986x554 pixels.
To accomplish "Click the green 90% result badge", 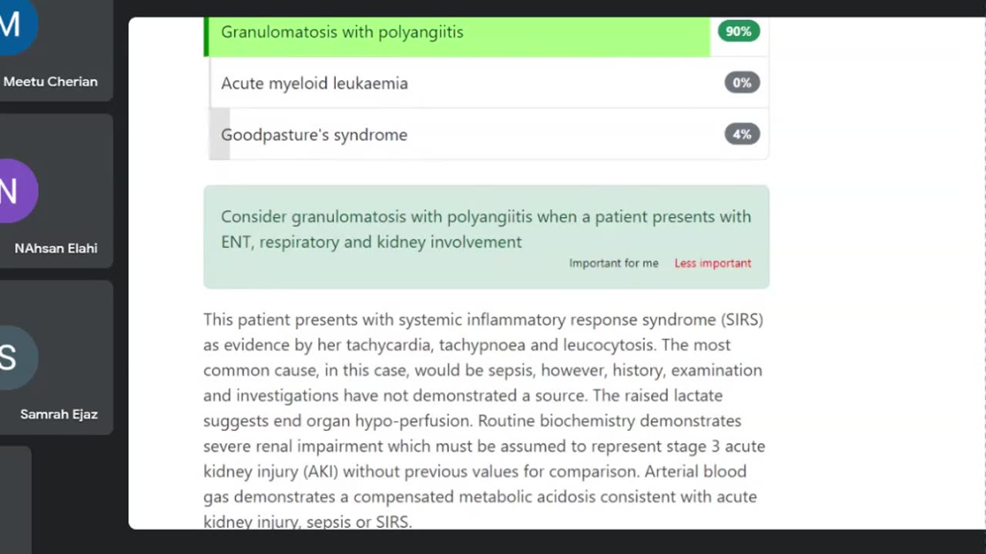I will 738,32.
